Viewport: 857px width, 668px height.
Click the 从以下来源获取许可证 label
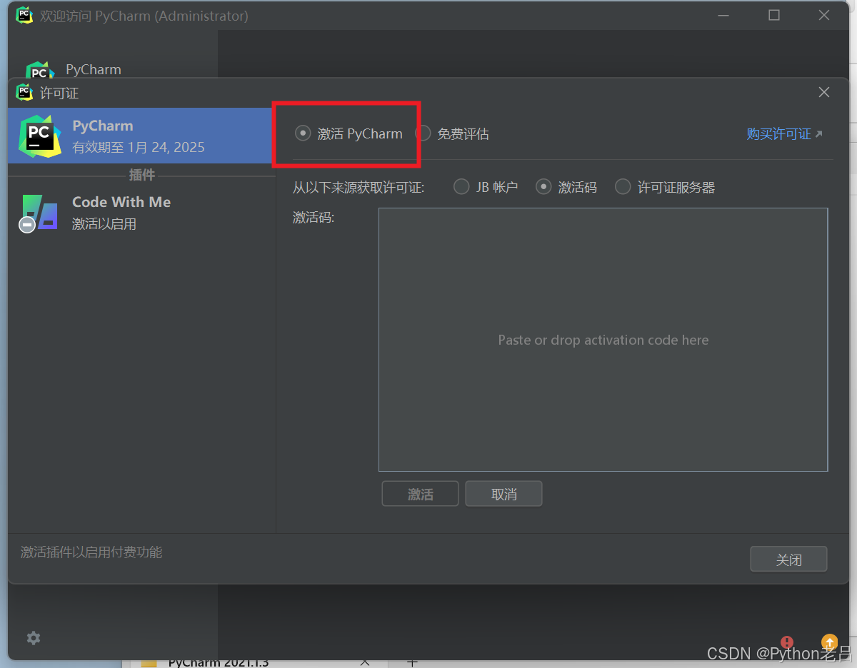click(359, 188)
